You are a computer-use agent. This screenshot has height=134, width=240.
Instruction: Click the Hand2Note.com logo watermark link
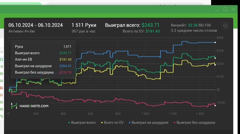(x=30, y=106)
